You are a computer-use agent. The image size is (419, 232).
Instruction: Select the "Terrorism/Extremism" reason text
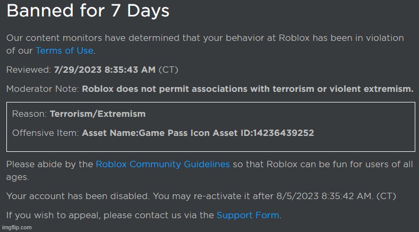98,114
